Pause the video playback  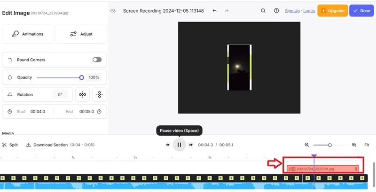click(180, 145)
